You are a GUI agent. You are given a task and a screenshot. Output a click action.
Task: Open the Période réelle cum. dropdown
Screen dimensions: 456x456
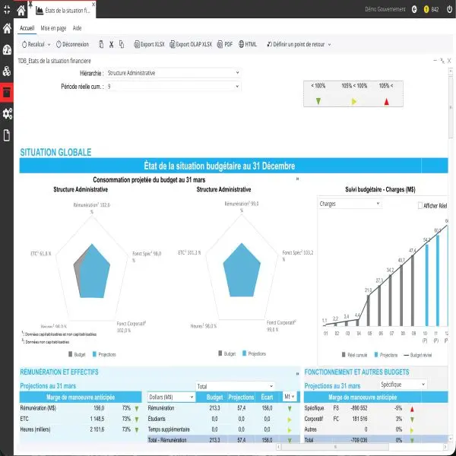coord(173,87)
